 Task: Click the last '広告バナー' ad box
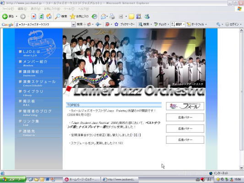tap(185, 140)
